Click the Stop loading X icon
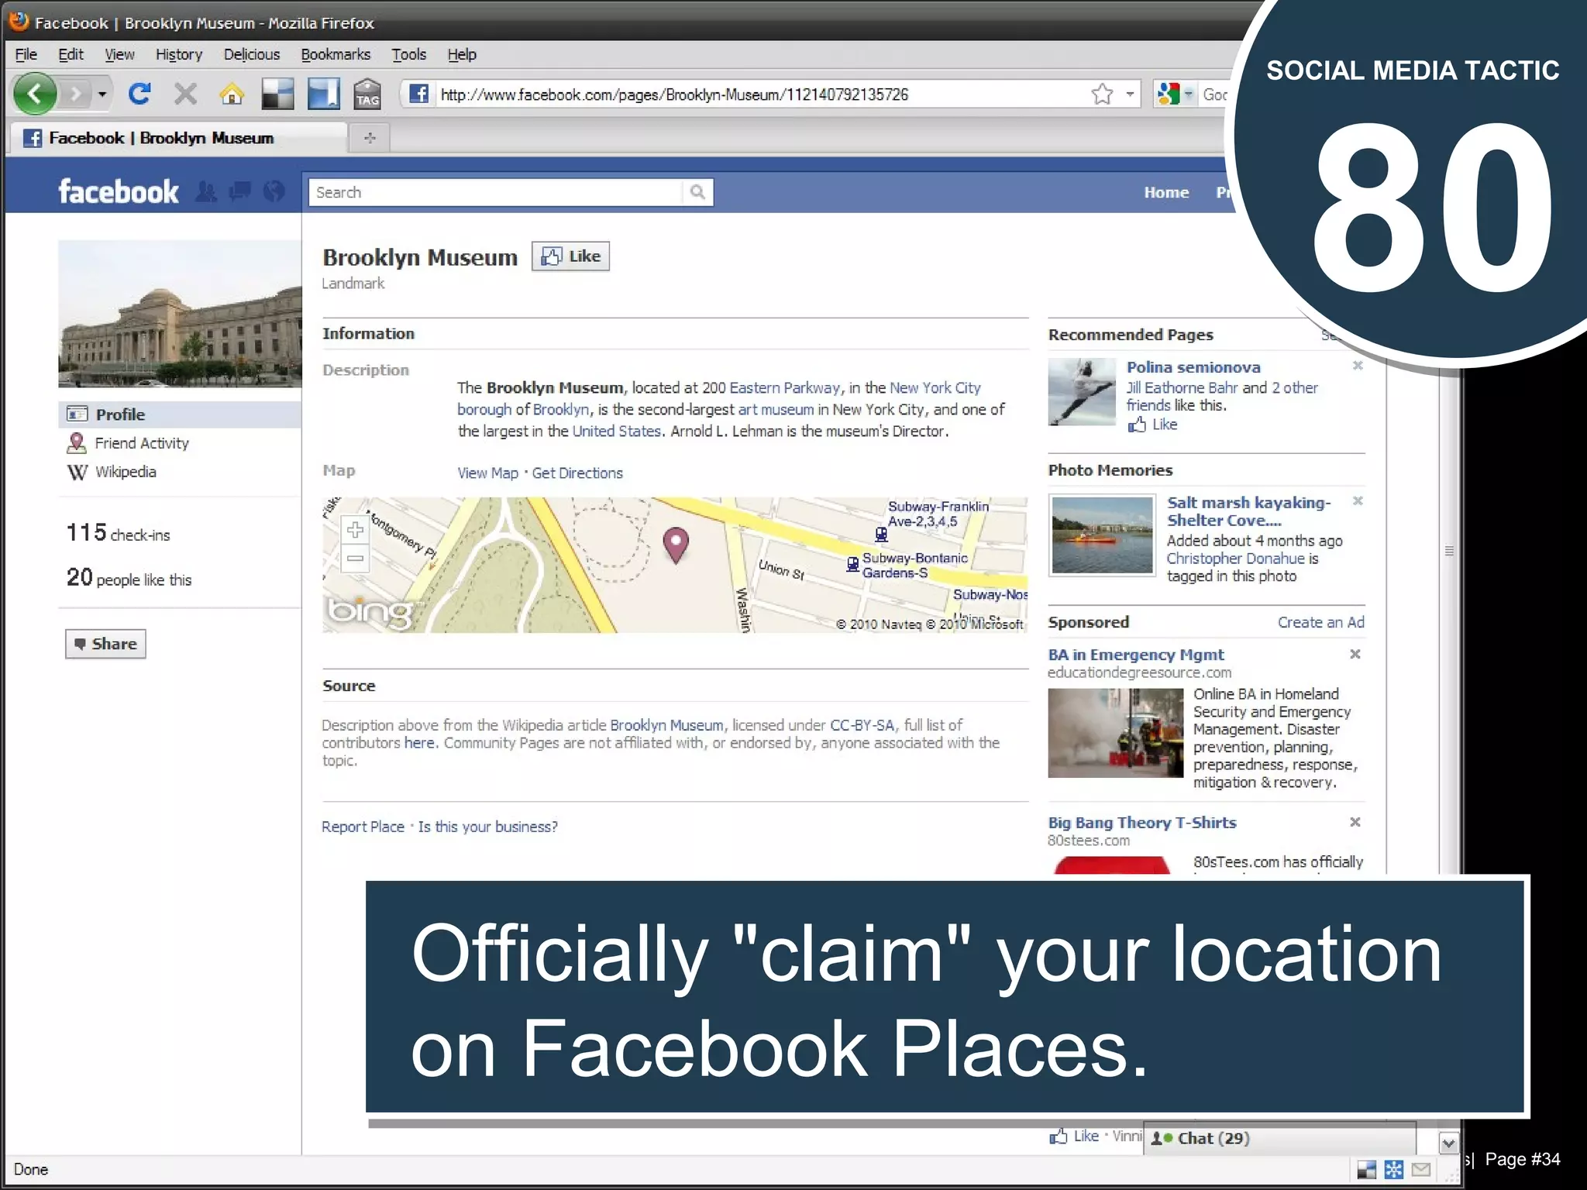Screen dimensions: 1587x1190 (x=185, y=95)
